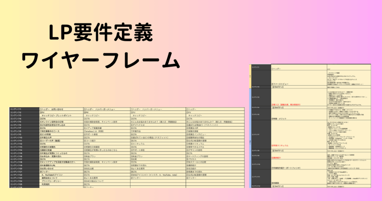Click the LP要件定義 title text
382x201 pixels.
pyautogui.click(x=100, y=34)
